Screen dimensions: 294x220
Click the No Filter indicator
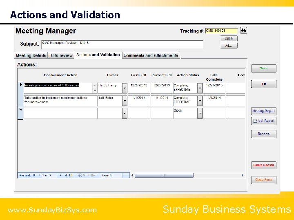(x=87, y=175)
